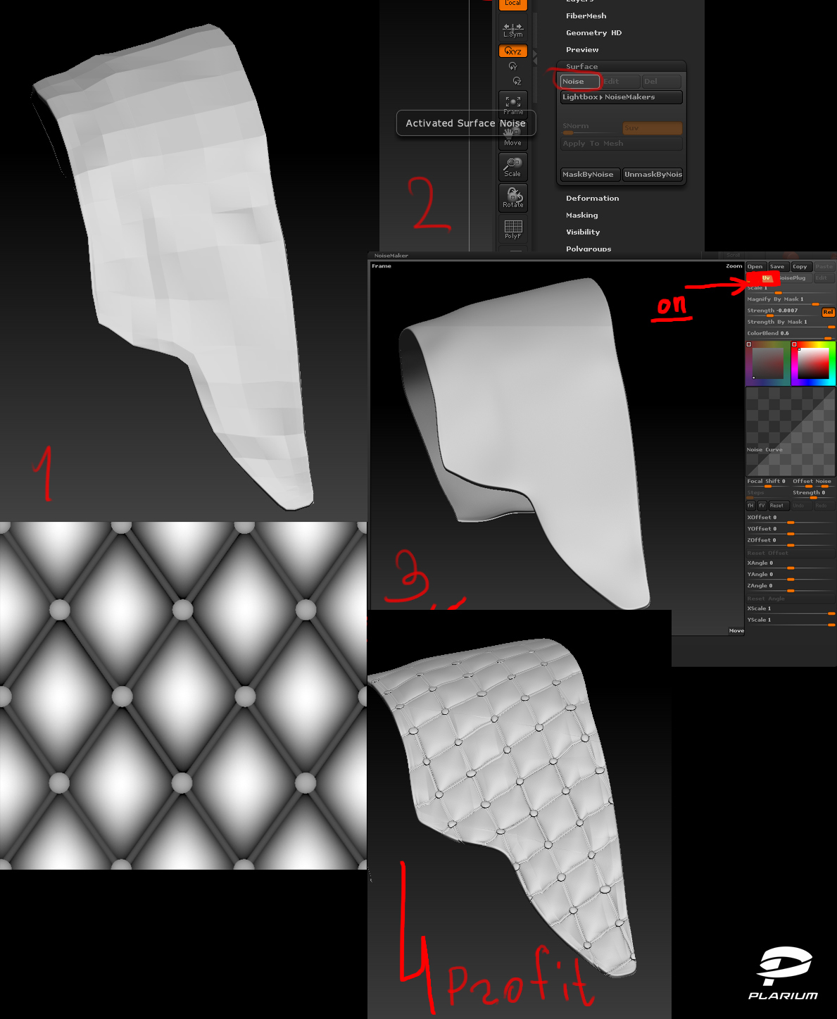
Task: Click the Edit button next to Noise
Action: 620,82
